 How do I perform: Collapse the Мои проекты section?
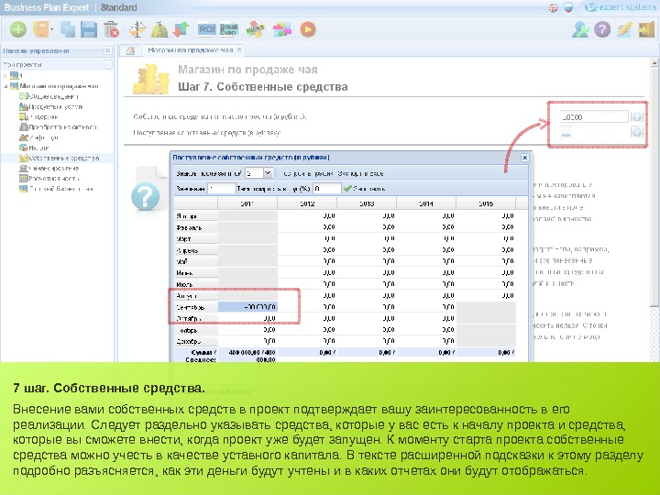[x=108, y=64]
